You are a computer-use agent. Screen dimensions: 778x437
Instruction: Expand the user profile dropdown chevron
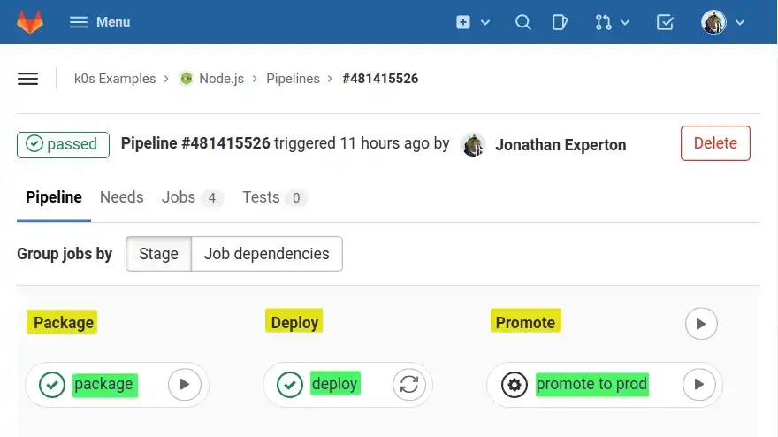pos(740,22)
